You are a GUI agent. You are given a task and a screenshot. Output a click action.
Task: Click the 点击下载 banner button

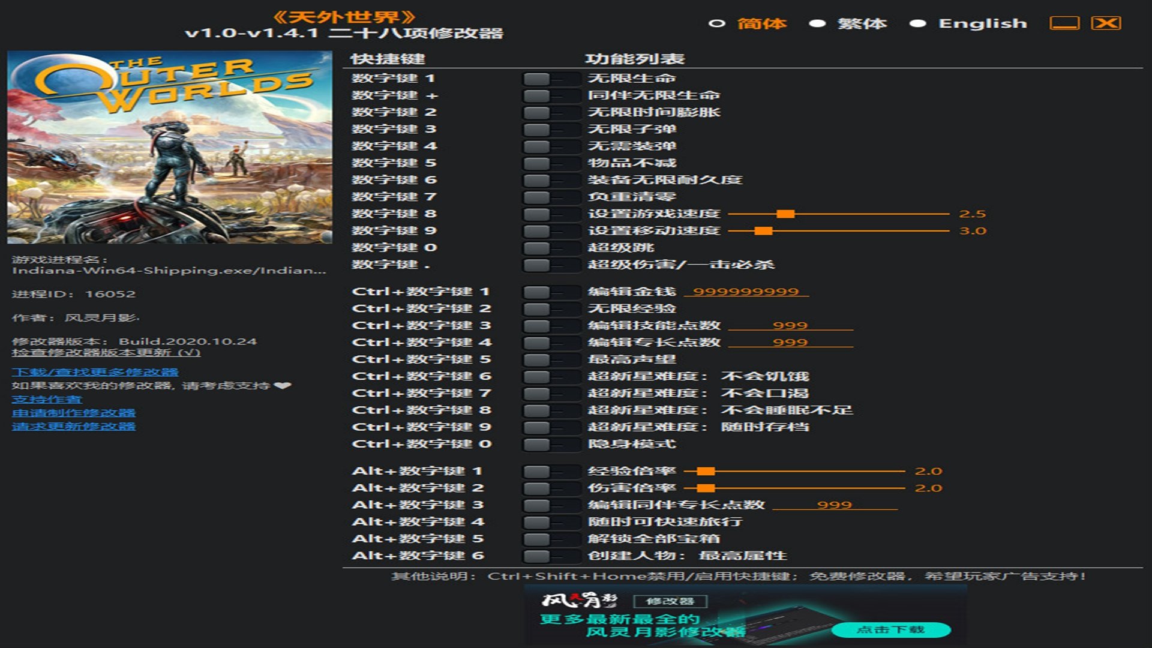(890, 629)
